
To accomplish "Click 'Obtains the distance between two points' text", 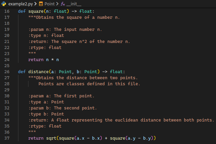I will pyautogui.click(x=85, y=78).
